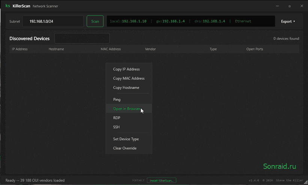Image resolution: width=308 pixels, height=185 pixels.
Task: Click the '0 devices found' counter
Action: 286,38
